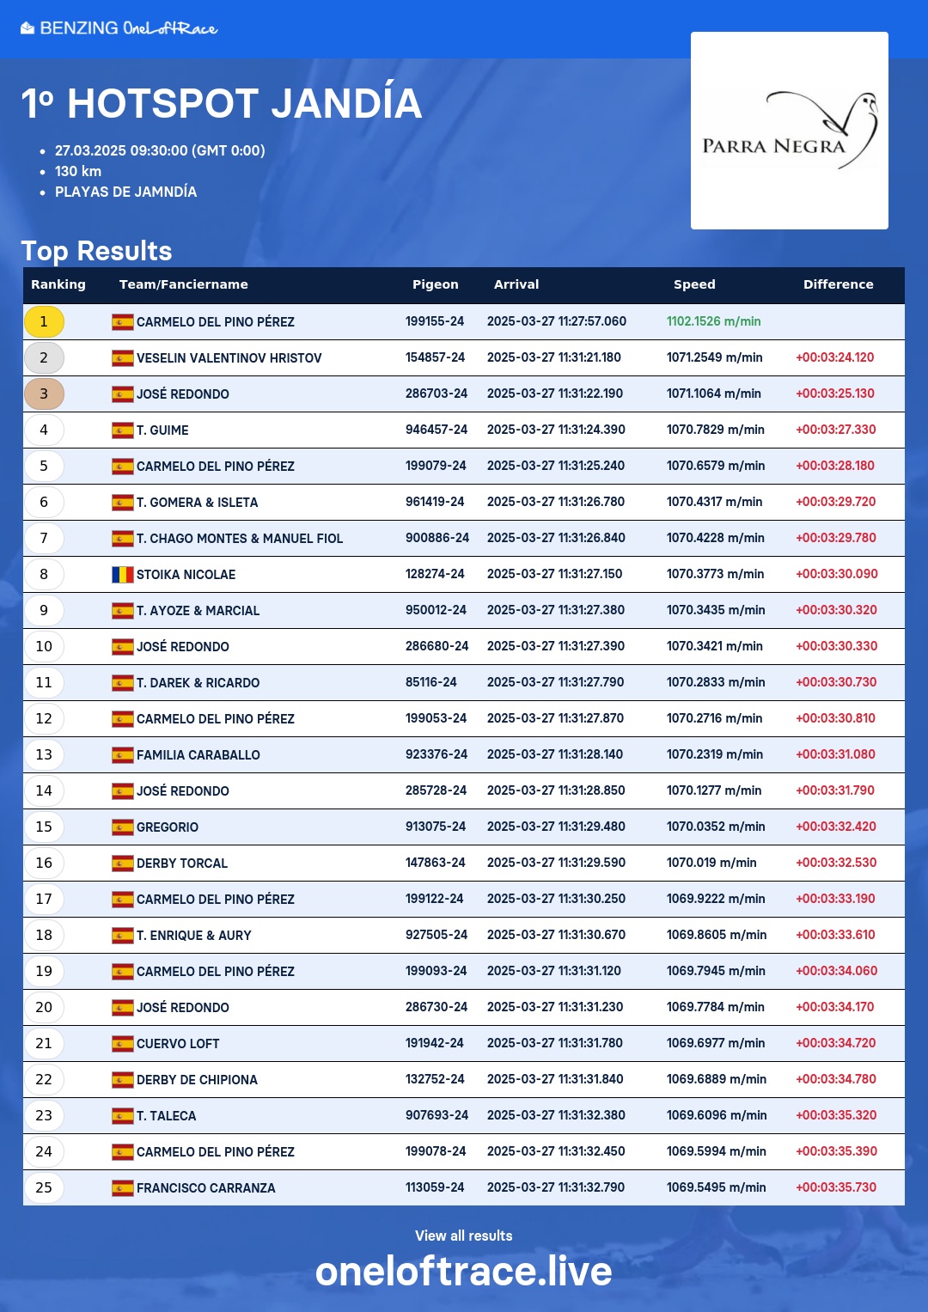The height and width of the screenshot is (1312, 928).
Task: Click the Benzing One Loft Race logo
Action: [x=119, y=28]
